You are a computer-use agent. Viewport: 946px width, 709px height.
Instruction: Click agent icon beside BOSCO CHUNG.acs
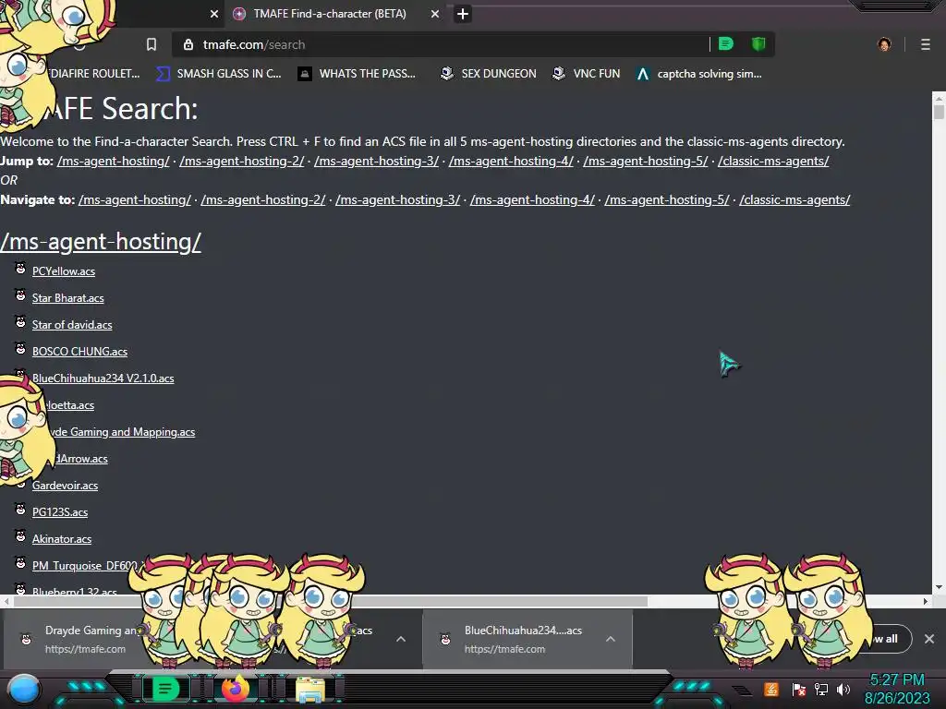[20, 349]
